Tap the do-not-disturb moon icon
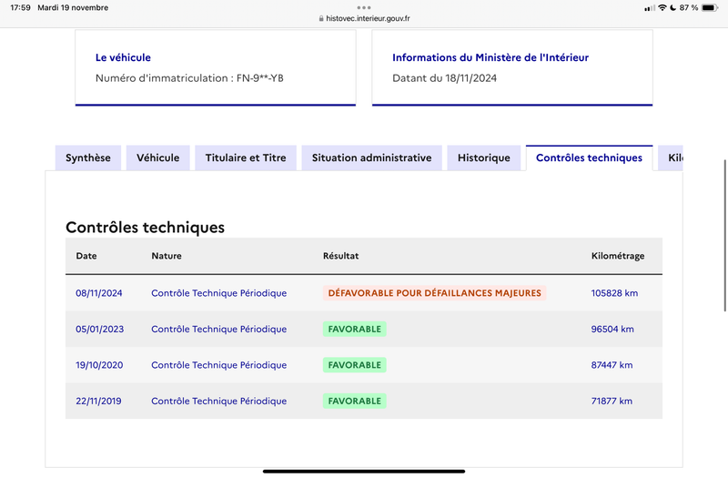The height and width of the screenshot is (478, 728). coord(672,7)
